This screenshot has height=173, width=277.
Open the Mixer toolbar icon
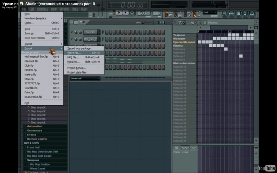(252, 14)
